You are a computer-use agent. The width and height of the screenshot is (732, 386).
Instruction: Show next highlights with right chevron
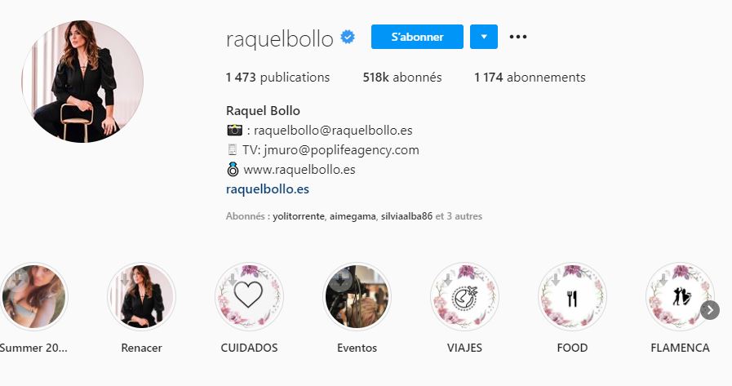[710, 310]
